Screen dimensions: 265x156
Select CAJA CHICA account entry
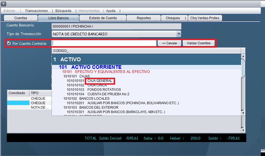(x=97, y=85)
